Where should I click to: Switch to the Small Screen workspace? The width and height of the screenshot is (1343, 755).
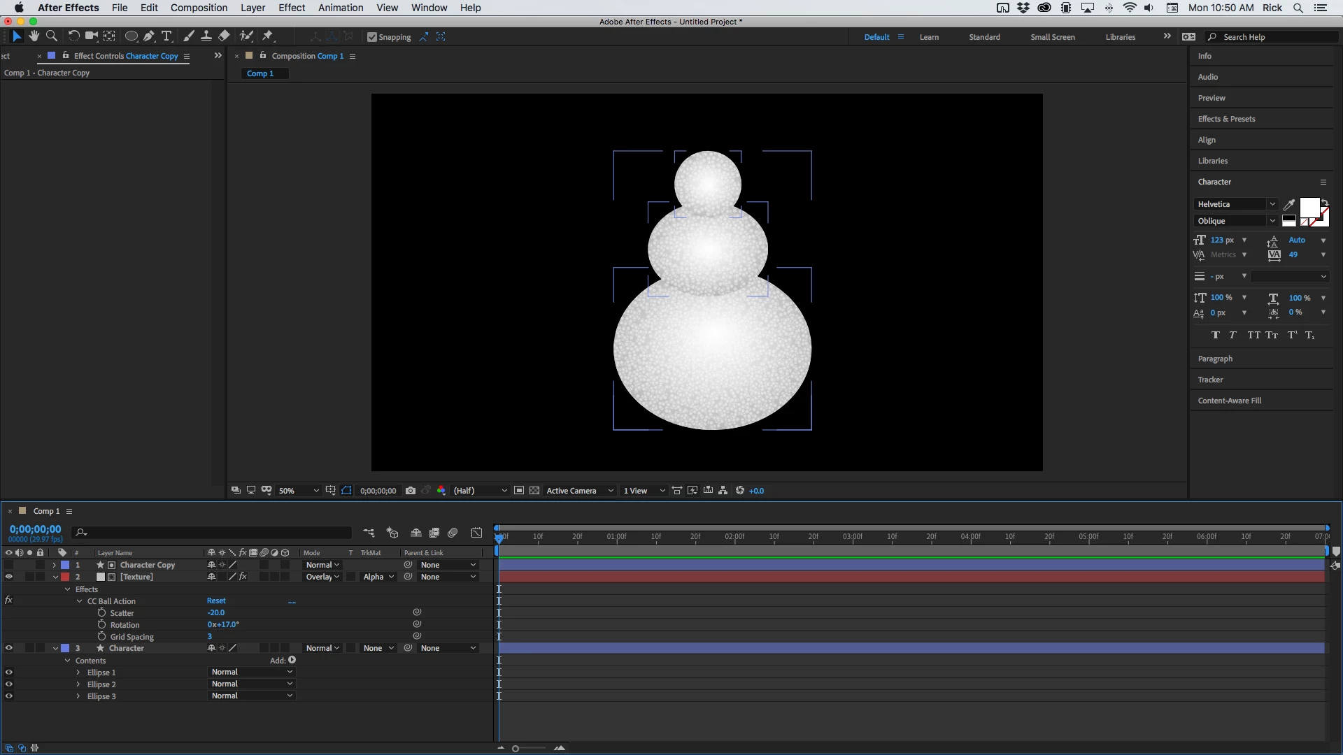pos(1052,37)
